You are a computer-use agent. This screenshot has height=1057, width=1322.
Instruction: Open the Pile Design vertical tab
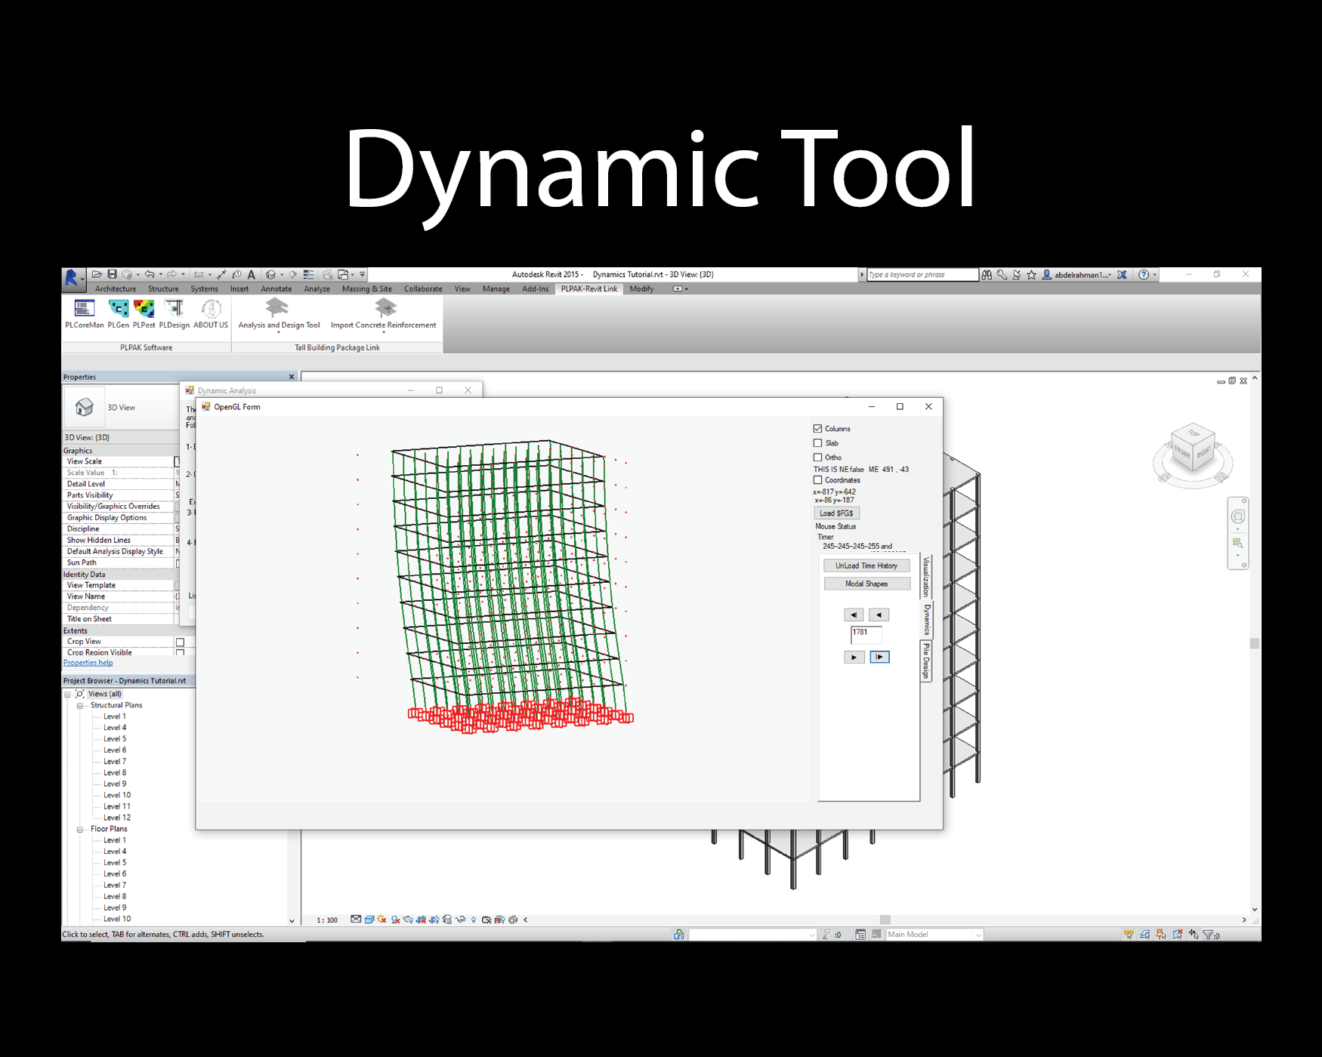pyautogui.click(x=926, y=661)
